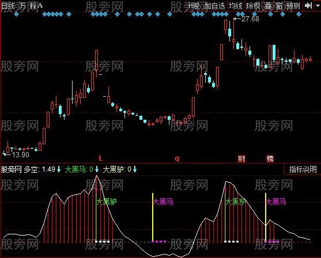This screenshot has height=258, width=321.
Task: Click the down arrow after 多空 1.49
Action: (x=59, y=169)
